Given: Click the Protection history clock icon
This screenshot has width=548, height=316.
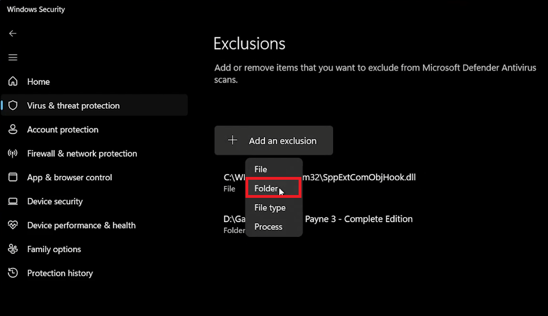Looking at the screenshot, I should coord(13,273).
